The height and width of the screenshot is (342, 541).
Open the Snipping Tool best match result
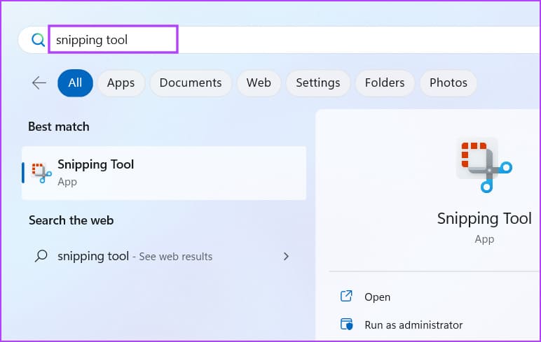click(x=164, y=173)
